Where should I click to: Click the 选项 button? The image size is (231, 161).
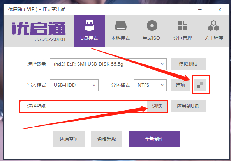[180, 85]
